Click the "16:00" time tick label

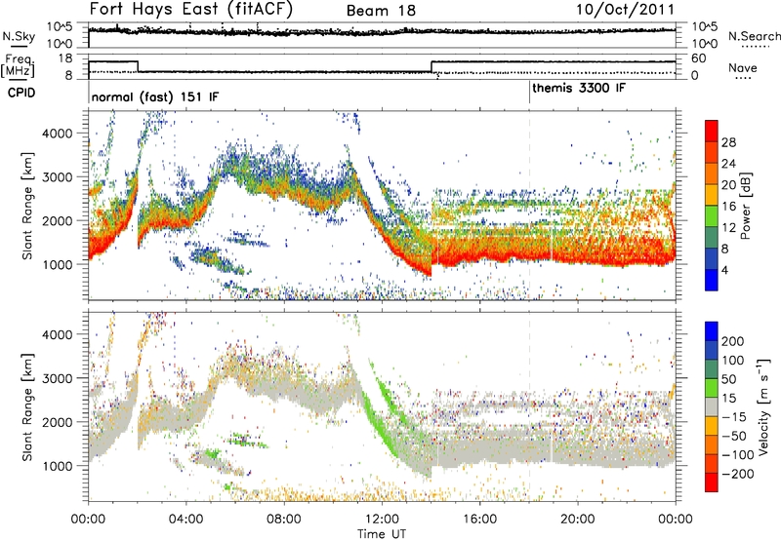(479, 520)
